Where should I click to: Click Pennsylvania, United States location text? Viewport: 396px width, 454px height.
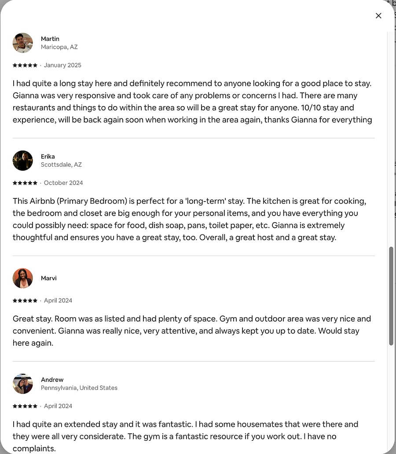[79, 388]
